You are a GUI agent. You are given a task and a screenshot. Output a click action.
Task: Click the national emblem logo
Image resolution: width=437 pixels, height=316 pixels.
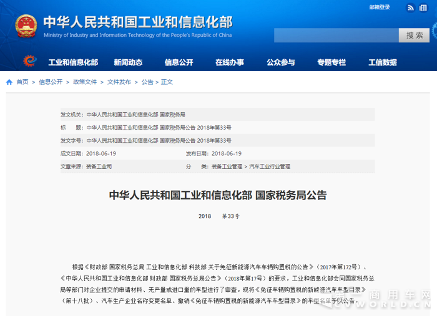[x=26, y=26]
